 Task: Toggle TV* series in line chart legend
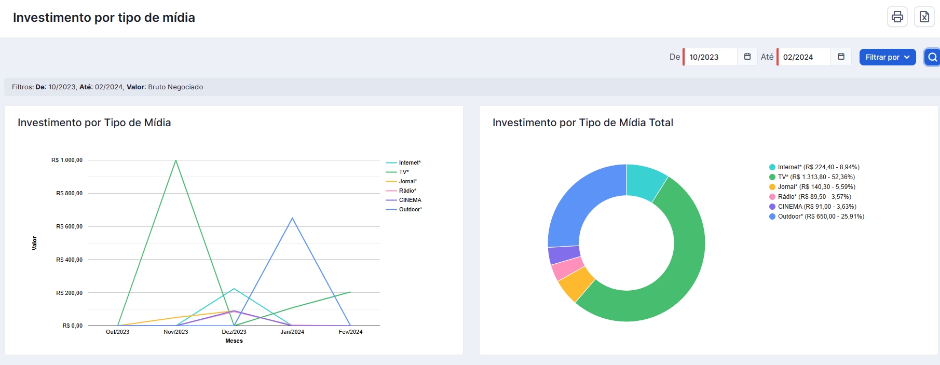click(x=398, y=172)
